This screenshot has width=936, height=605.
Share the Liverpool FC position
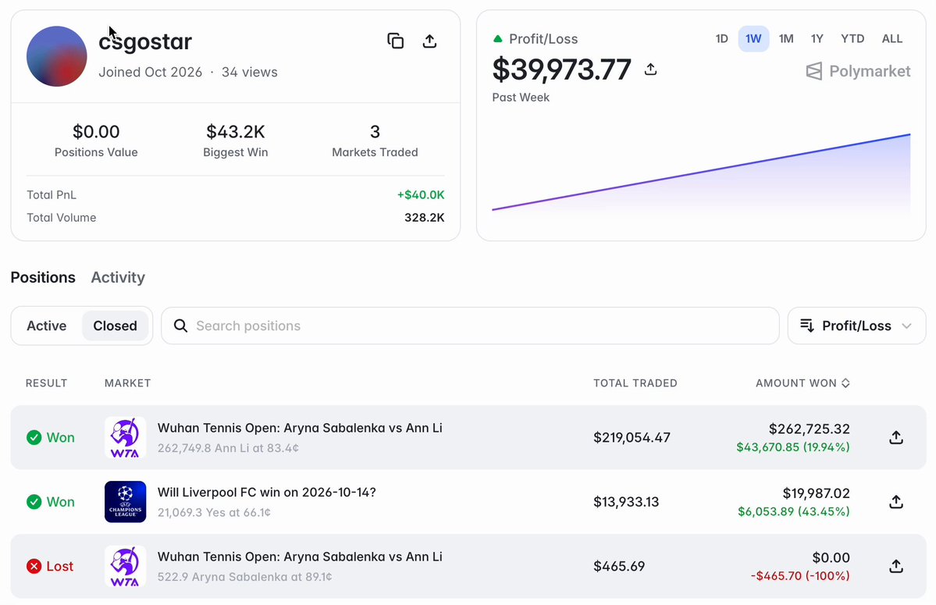tap(896, 502)
